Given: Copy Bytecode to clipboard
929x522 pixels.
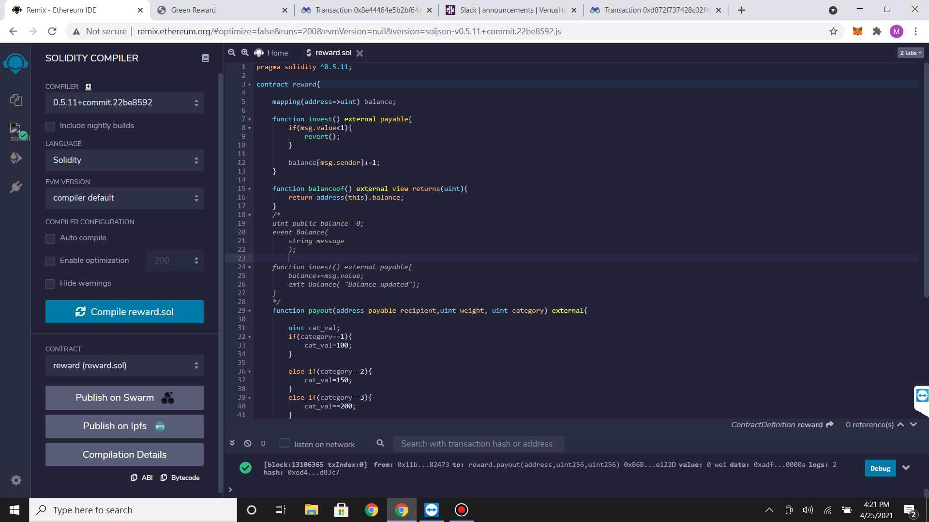Looking at the screenshot, I should (180, 478).
